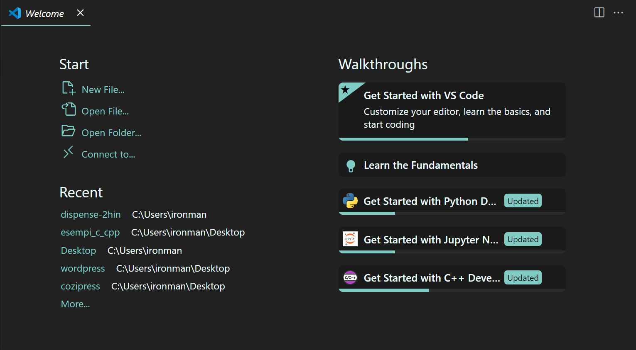Click More... under Recent
This screenshot has height=350, width=636.
coord(75,304)
